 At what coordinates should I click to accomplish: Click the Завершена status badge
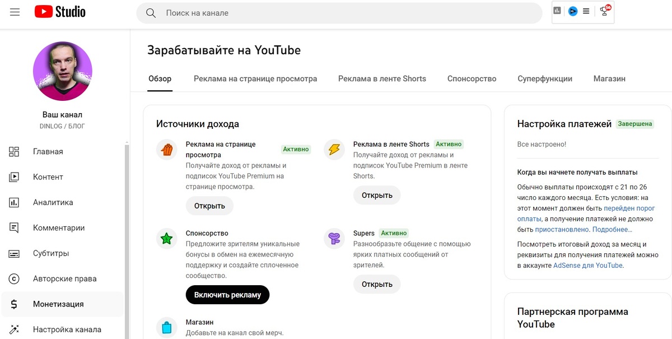[635, 124]
